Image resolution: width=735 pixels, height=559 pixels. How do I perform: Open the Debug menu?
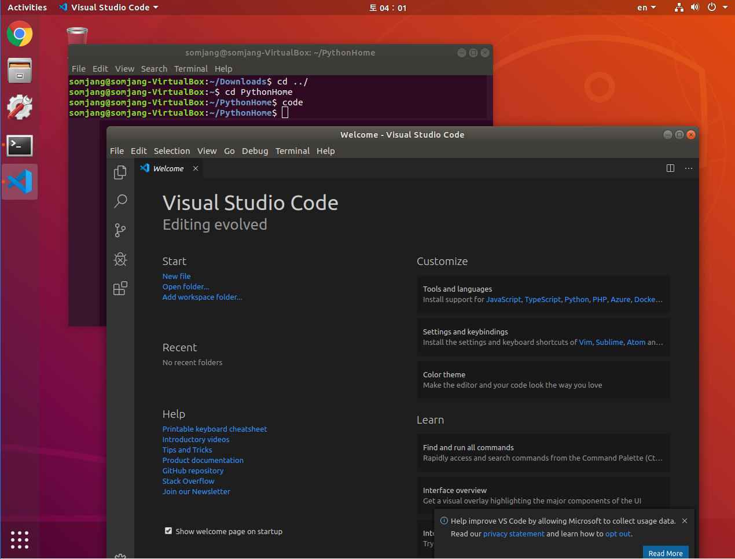point(255,151)
